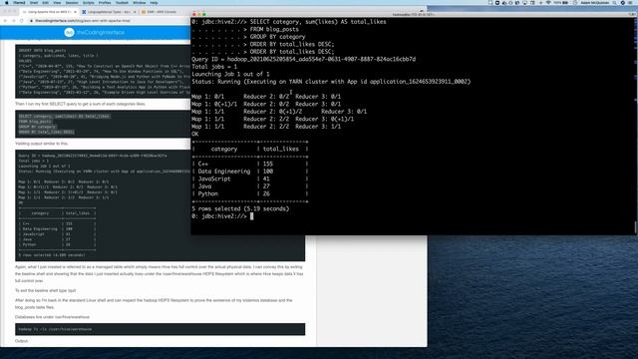The height and width of the screenshot is (359, 638).
Task: Click the 'Databases live under /user/hive/warehouse' text
Action: [x=52, y=317]
